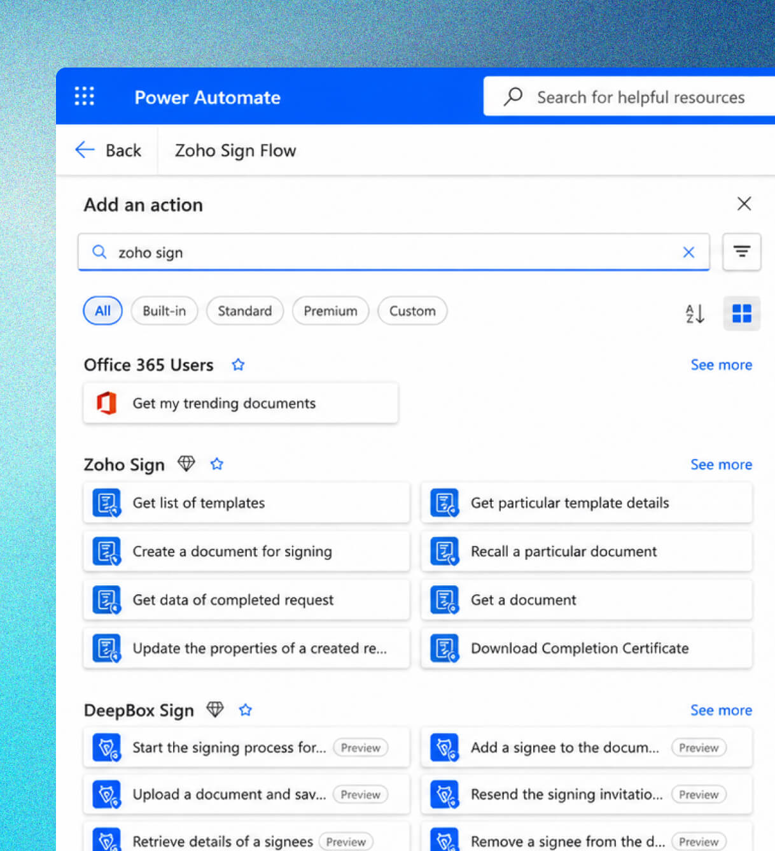Favorite the Office 365 Users connector

coord(238,364)
